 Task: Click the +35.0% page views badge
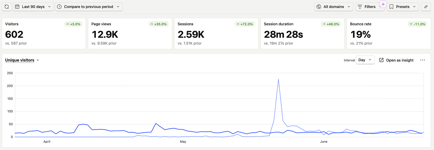(159, 24)
